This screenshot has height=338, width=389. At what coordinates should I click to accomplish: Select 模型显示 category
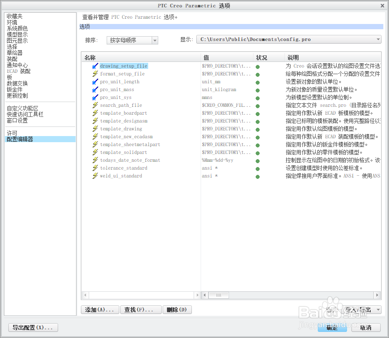tap(17, 34)
